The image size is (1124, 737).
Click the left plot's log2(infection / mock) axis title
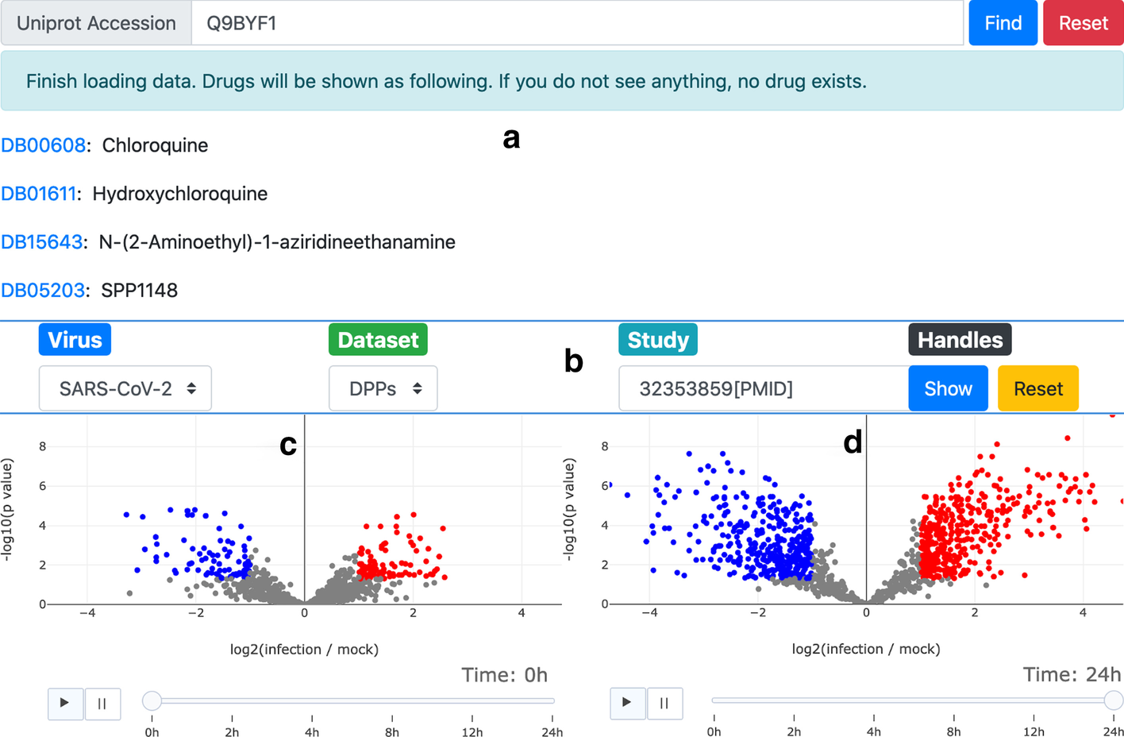click(304, 650)
